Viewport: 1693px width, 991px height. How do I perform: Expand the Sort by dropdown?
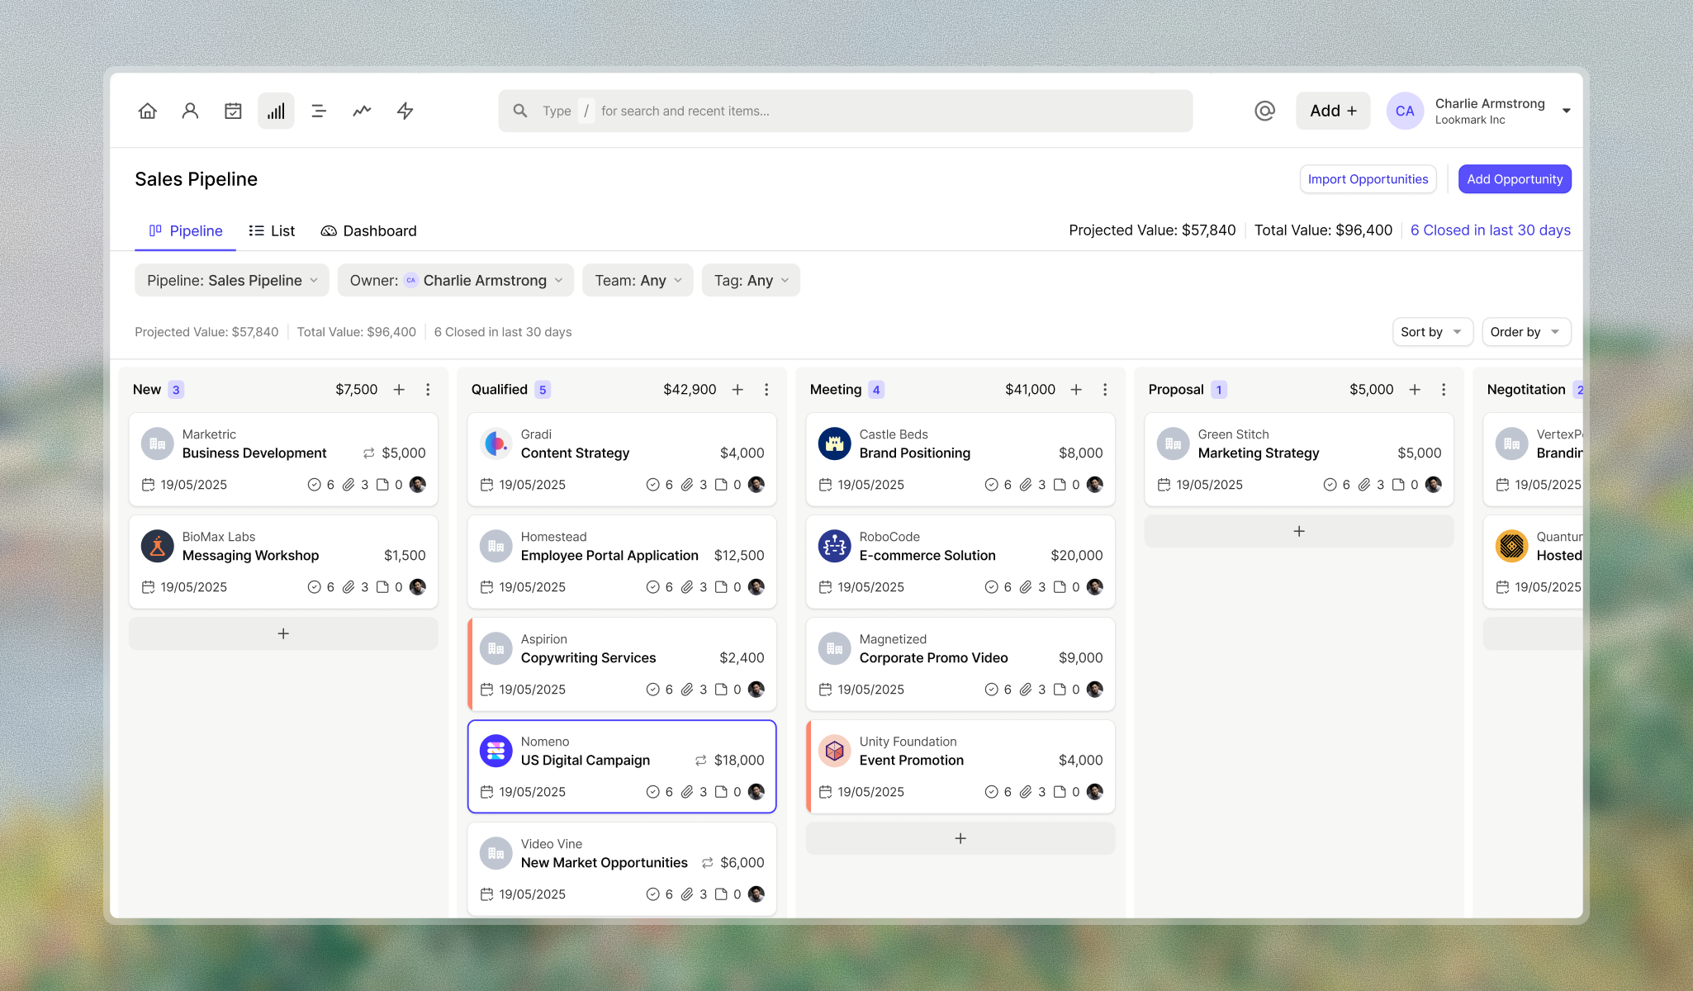coord(1431,332)
